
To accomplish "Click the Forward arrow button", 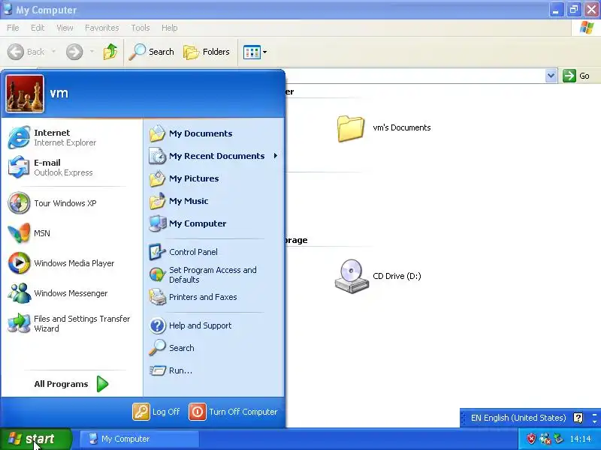I will coord(74,52).
